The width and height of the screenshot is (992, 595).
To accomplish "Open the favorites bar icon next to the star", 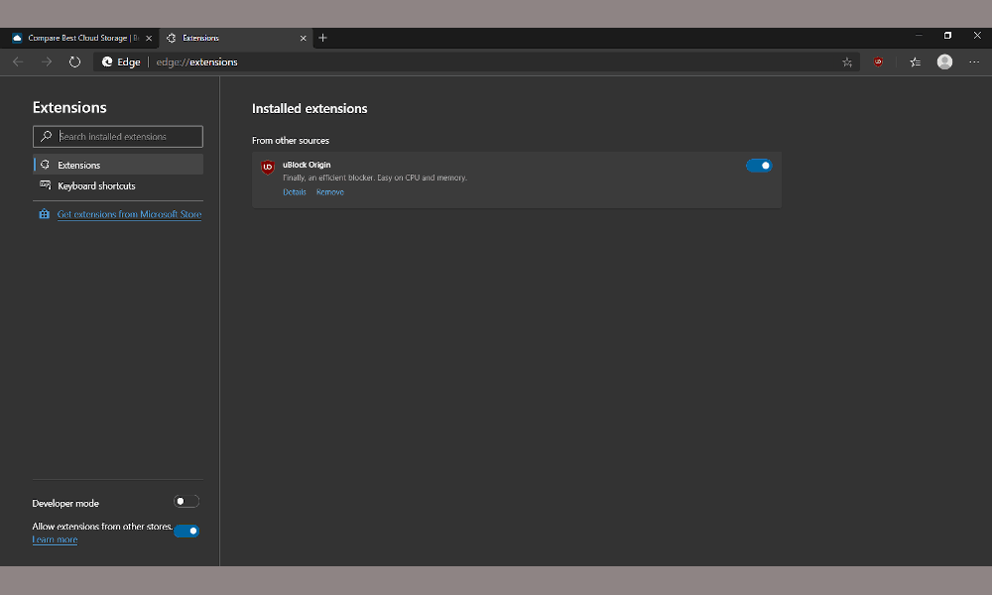I will coord(914,61).
